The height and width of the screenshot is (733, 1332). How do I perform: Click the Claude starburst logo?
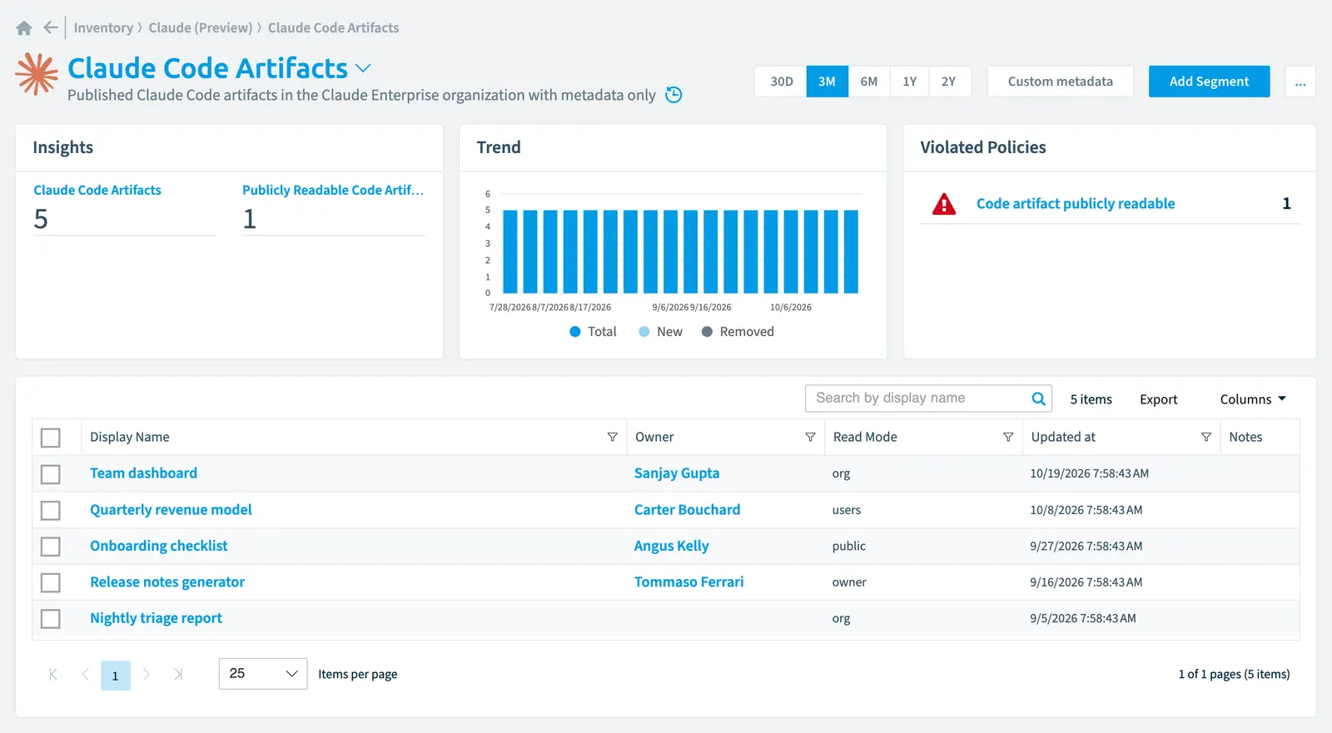37,74
